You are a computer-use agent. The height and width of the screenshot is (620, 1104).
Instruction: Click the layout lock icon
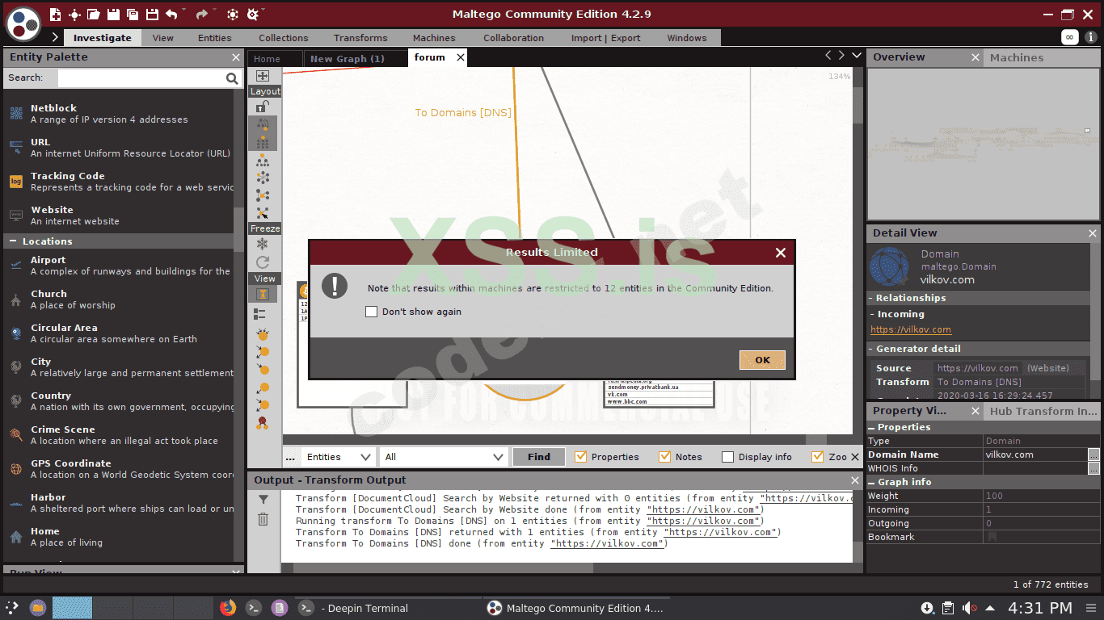click(263, 107)
